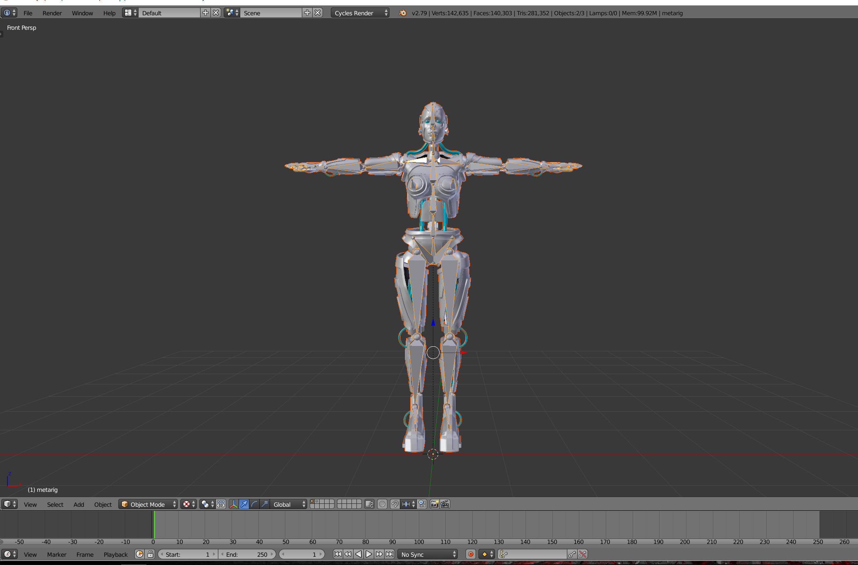This screenshot has width=858, height=565.
Task: Open the Cycles Render engine dropdown
Action: [360, 13]
